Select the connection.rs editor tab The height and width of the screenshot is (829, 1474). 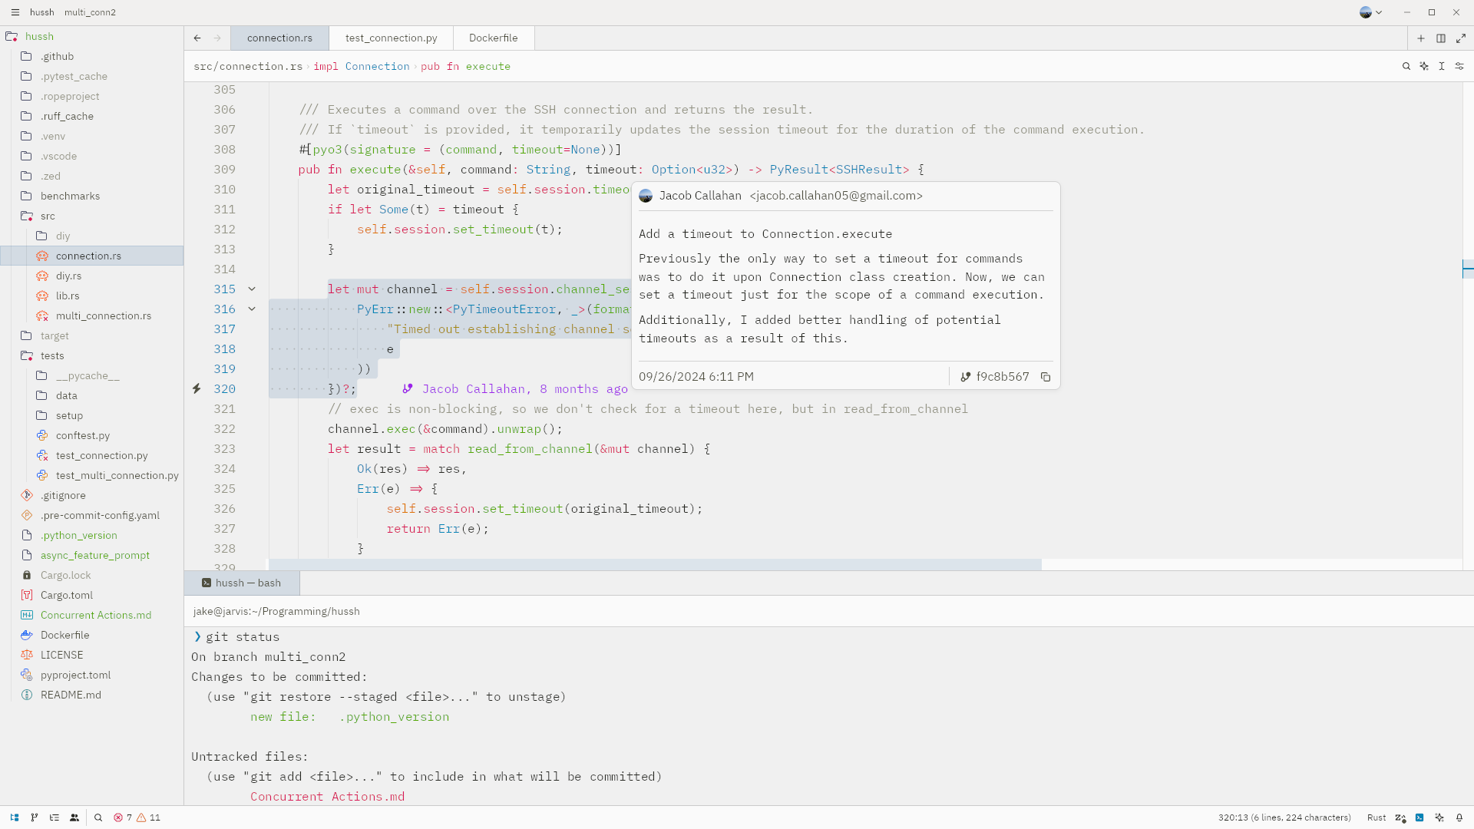click(279, 38)
